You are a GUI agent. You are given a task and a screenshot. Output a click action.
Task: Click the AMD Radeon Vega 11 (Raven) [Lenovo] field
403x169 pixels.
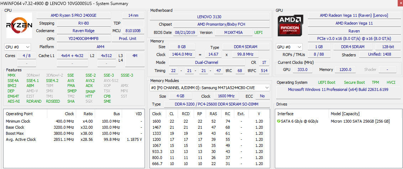click(x=354, y=15)
